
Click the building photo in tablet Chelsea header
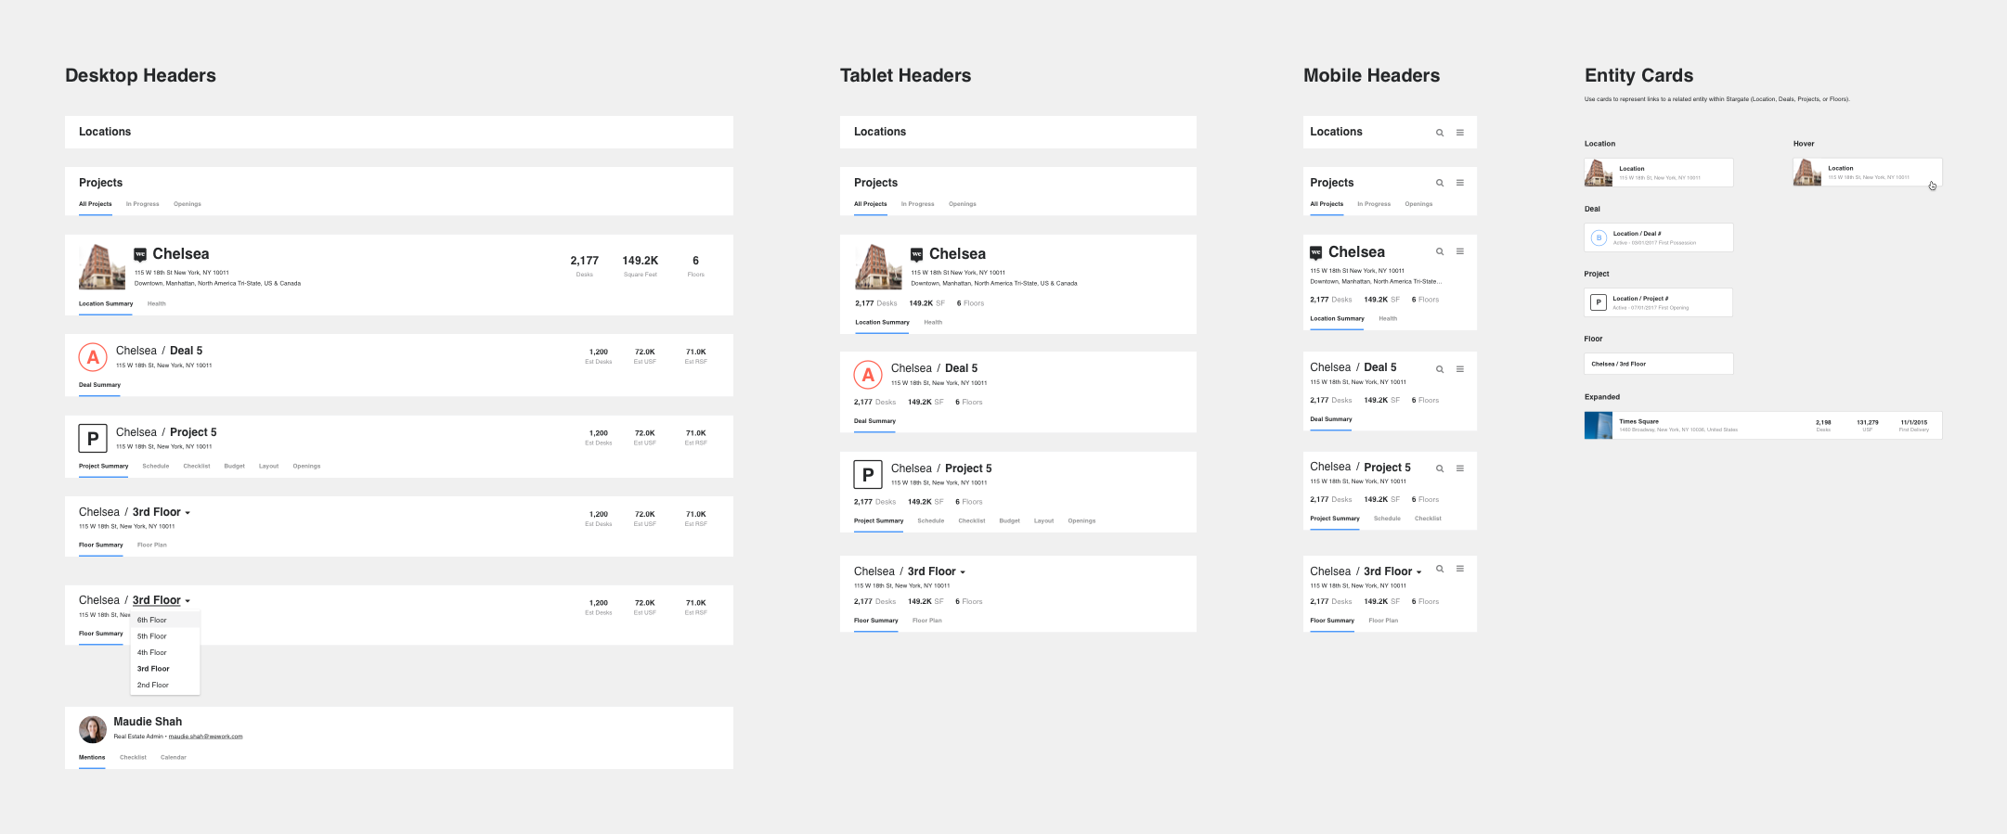[x=878, y=267]
